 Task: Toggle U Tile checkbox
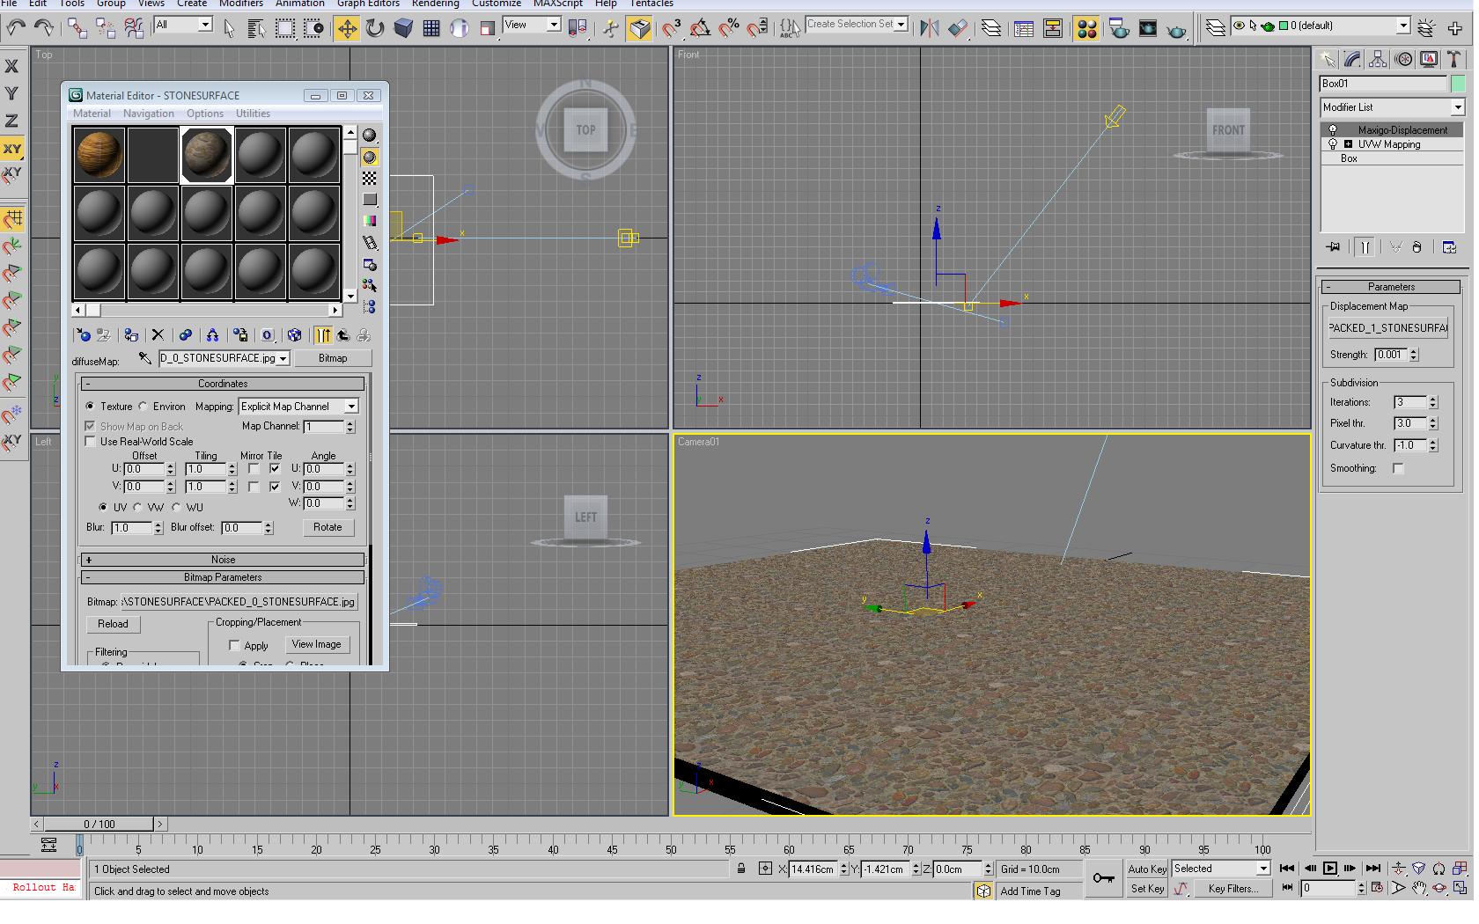(x=275, y=469)
